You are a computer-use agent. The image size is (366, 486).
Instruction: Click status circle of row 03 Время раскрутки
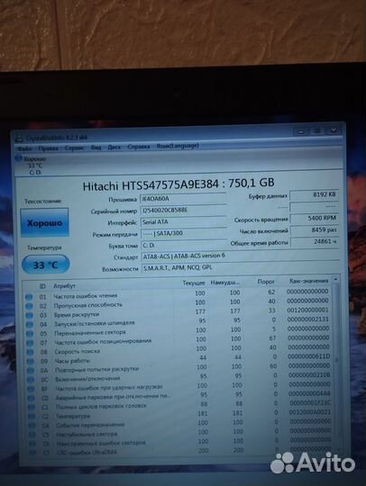[x=30, y=316]
